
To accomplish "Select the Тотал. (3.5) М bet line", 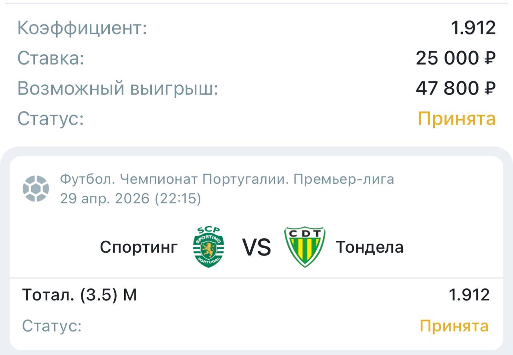I will (79, 295).
